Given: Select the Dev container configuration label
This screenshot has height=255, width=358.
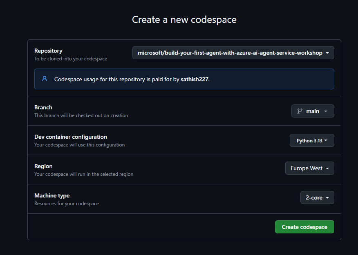Looking at the screenshot, I should [71, 137].
